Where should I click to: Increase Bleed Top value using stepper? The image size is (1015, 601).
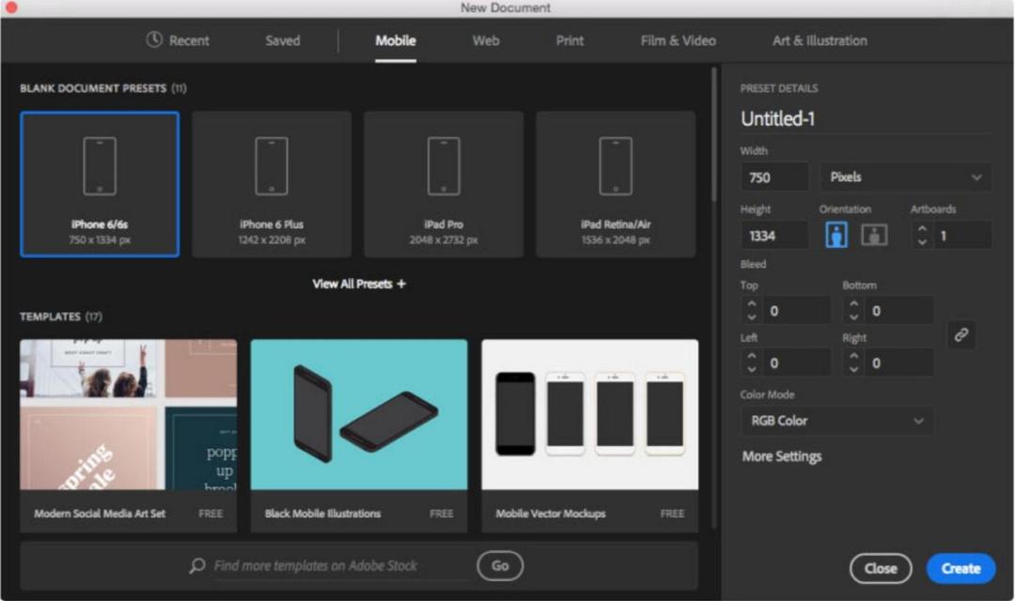[751, 303]
